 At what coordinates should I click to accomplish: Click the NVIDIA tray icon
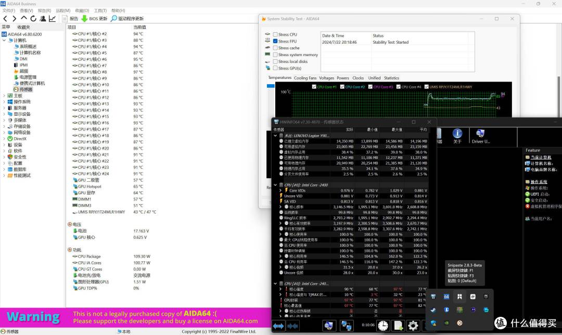[x=446, y=323]
